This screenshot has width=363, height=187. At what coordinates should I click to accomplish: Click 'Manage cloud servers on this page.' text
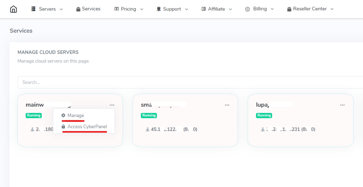[54, 61]
